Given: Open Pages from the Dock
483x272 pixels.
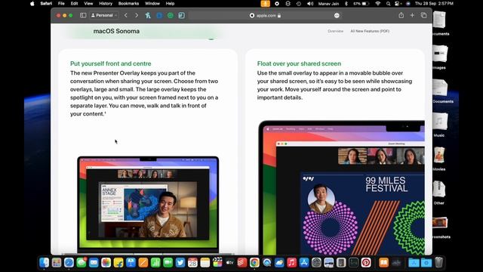Looking at the screenshot, I should [143, 262].
